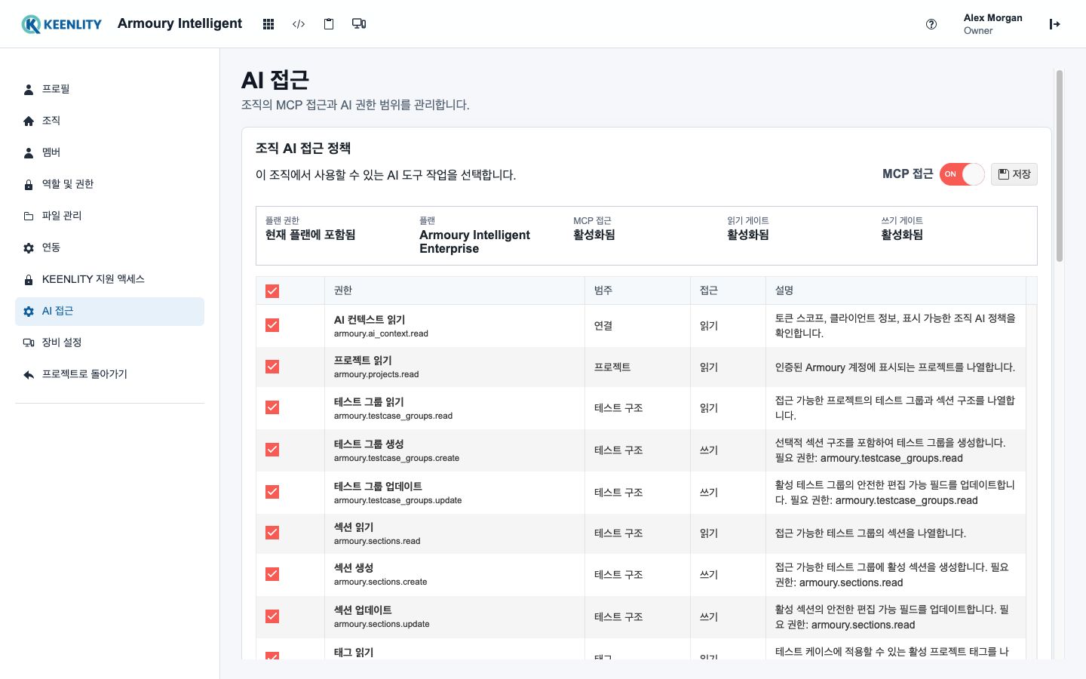Toggle the MCP 접근 ON switch
The height and width of the screenshot is (679, 1086).
pos(962,174)
